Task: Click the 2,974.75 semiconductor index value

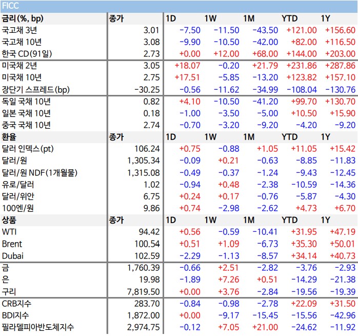Action: pos(144,327)
